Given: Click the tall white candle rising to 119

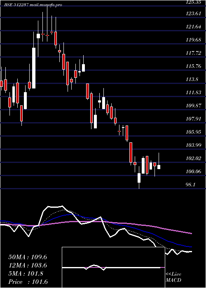Looking at the screenshot, I should (x=34, y=68).
